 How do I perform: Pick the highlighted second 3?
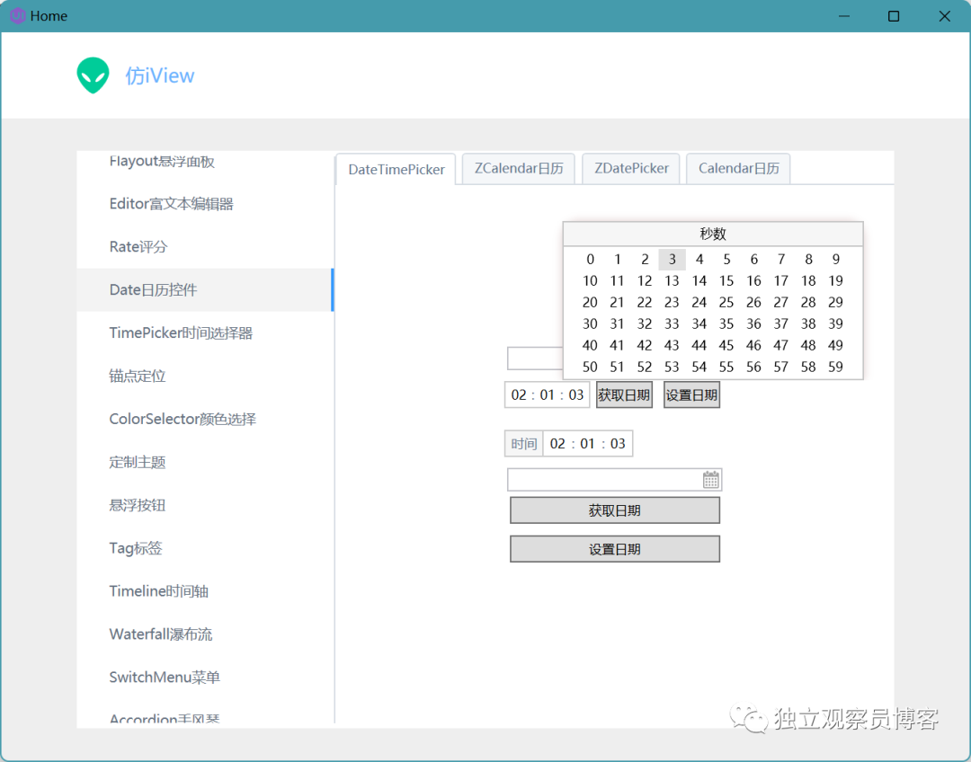(x=672, y=260)
